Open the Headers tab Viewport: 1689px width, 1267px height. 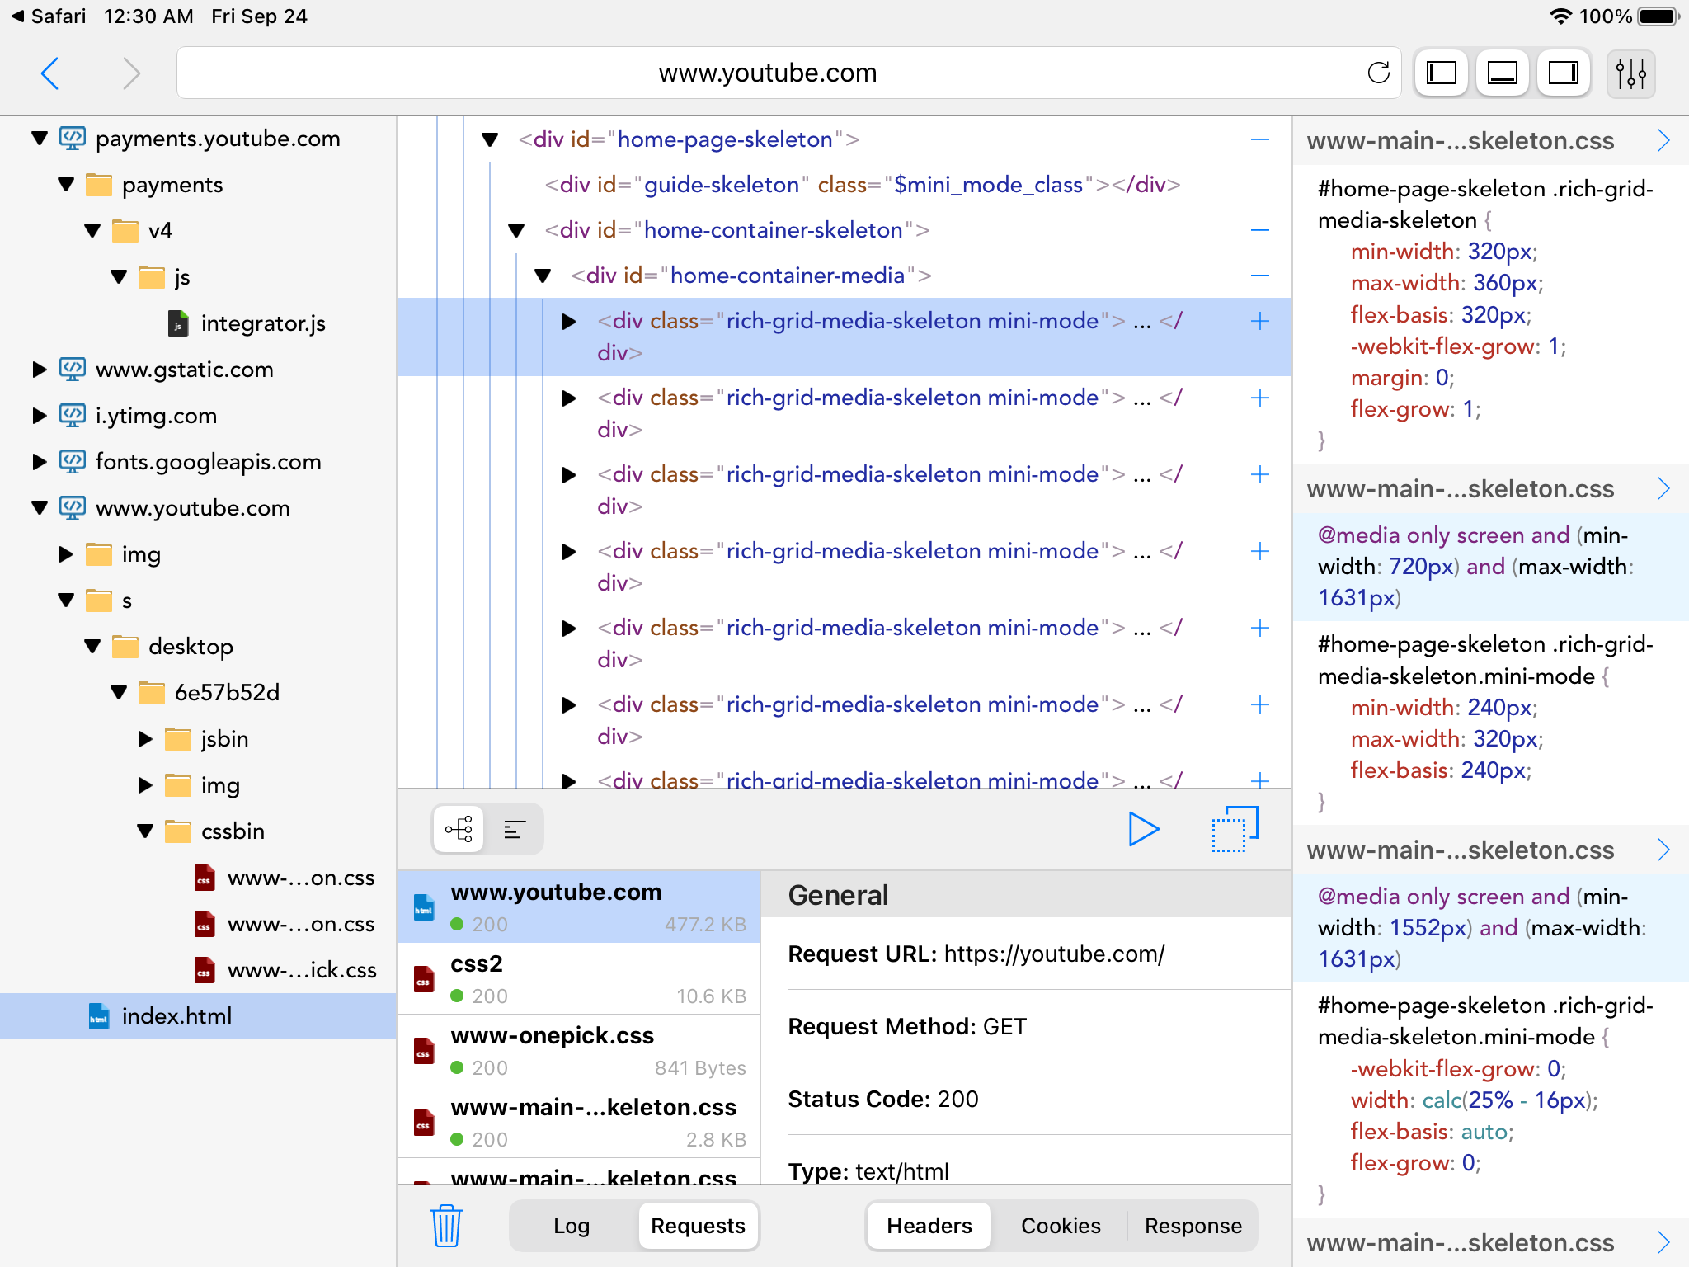[x=929, y=1226]
